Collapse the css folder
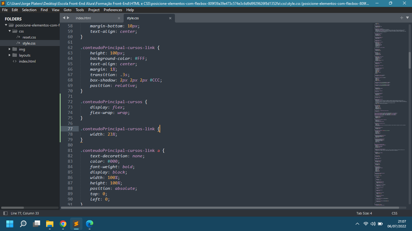This screenshot has width=412, height=231. pyautogui.click(x=9, y=31)
